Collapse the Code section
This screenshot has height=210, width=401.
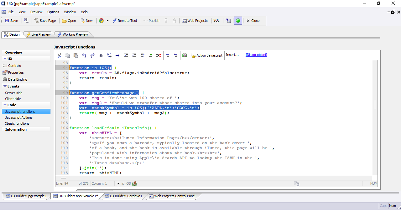[5, 105]
